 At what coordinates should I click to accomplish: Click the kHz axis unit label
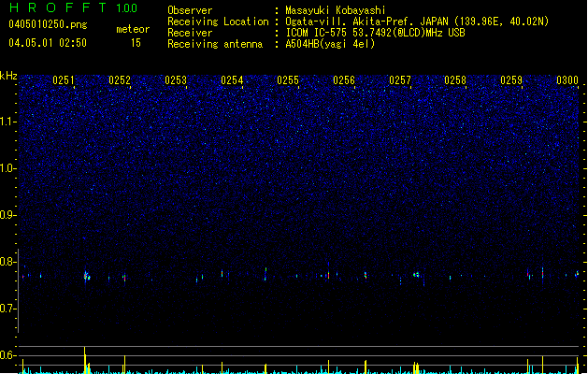point(8,76)
